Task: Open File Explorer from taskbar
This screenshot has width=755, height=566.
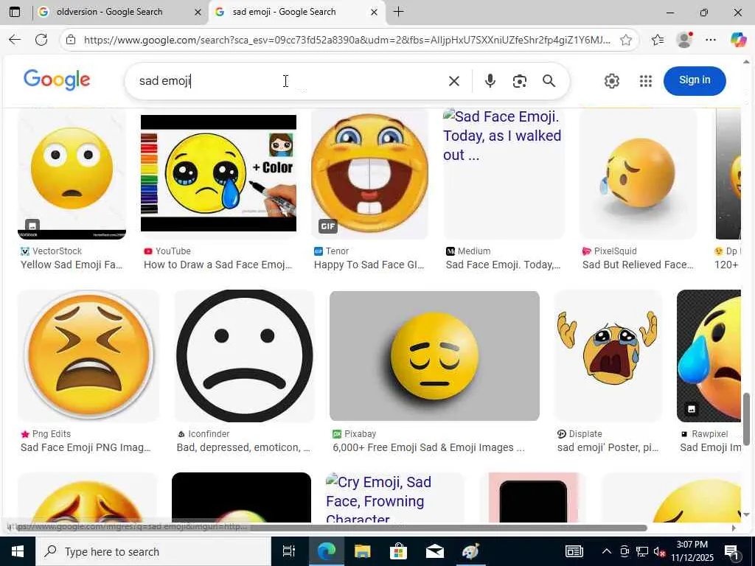Action: tap(362, 551)
